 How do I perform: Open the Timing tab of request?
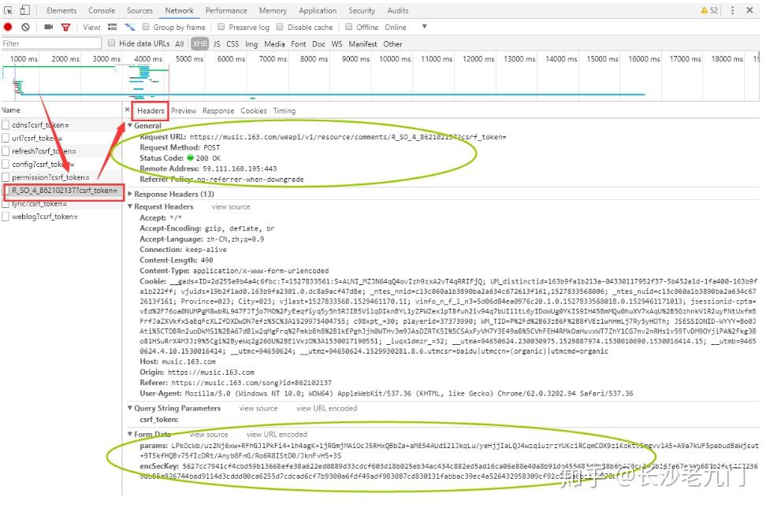coord(284,111)
